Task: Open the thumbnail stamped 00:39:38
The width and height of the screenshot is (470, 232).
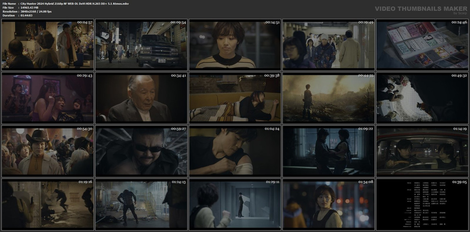Action: coord(235,98)
